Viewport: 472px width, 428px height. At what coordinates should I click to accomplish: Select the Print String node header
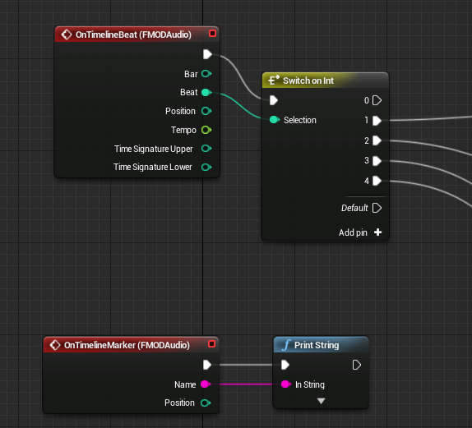click(x=321, y=345)
